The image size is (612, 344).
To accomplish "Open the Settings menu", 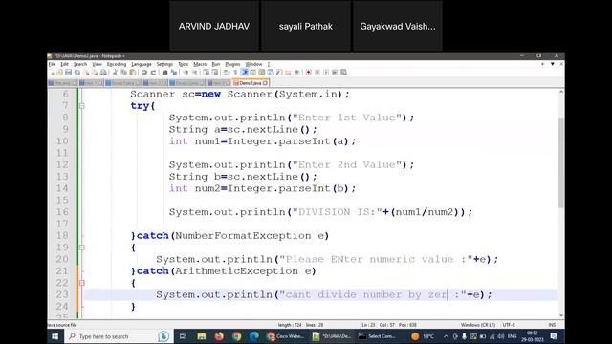I will click(x=164, y=64).
